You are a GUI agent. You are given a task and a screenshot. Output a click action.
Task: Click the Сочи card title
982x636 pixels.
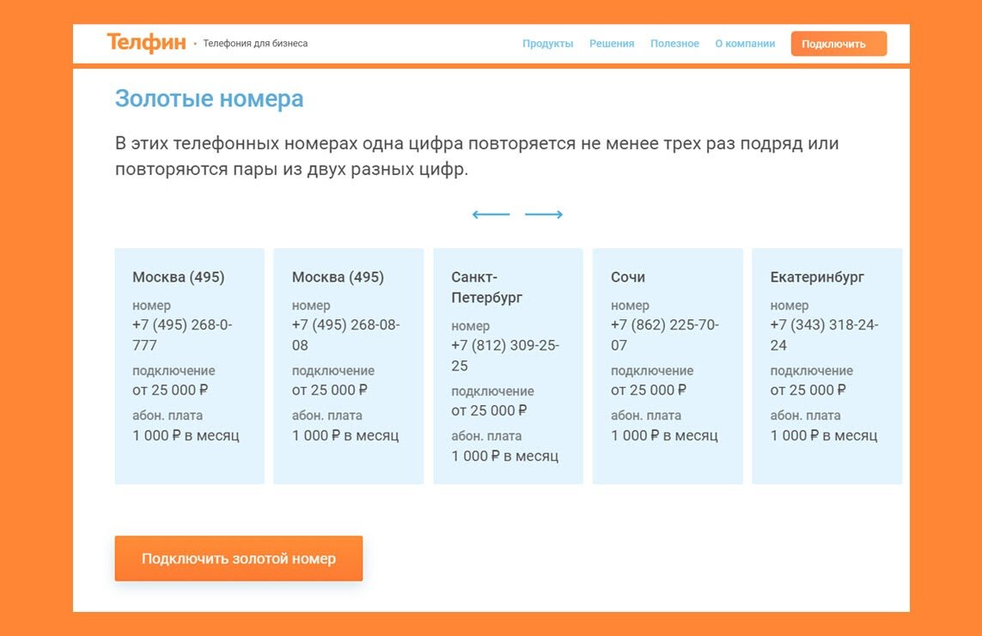(628, 277)
